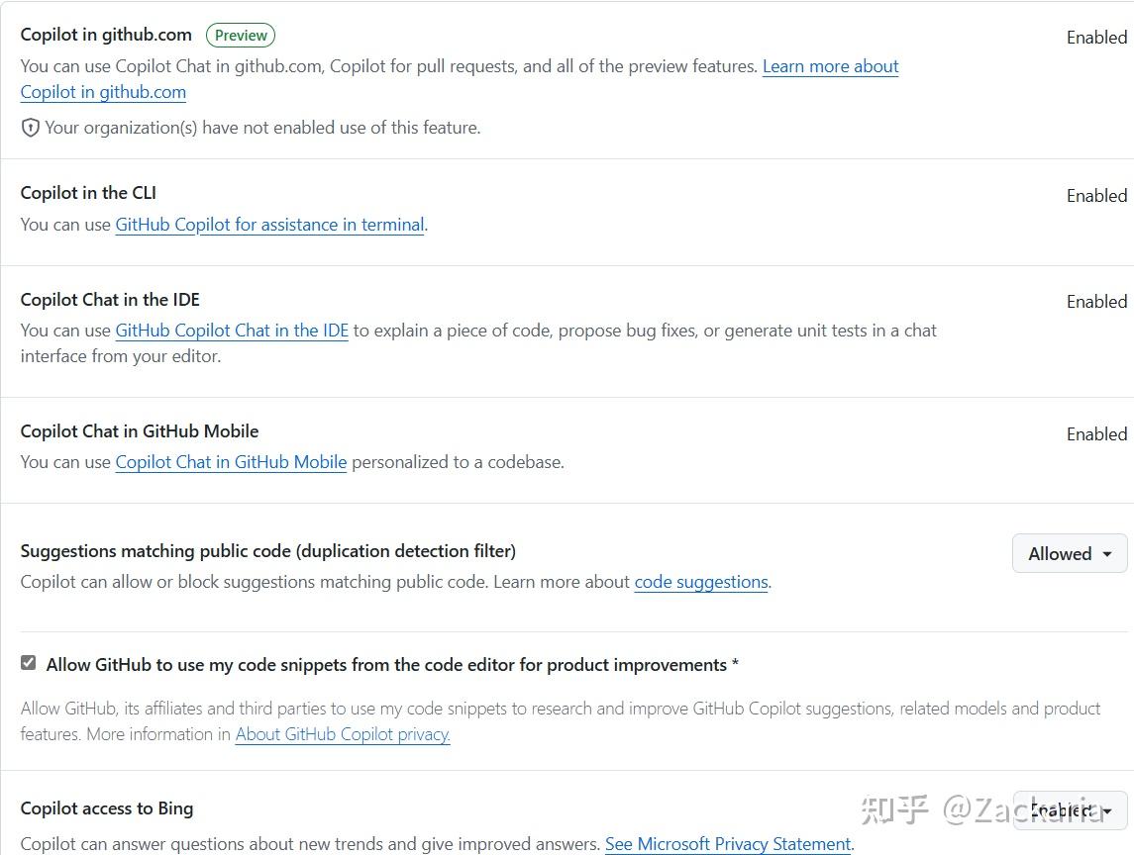This screenshot has height=855, width=1134.
Task: Uncheck Allow GitHub to use my code snippets
Action: point(28,662)
